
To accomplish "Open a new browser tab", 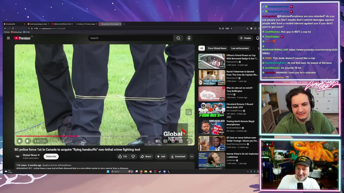I will tap(124, 24).
